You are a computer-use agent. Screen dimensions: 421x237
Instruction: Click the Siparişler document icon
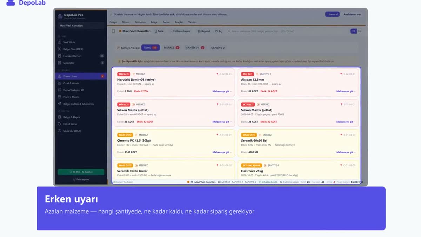pyautogui.click(x=60, y=63)
